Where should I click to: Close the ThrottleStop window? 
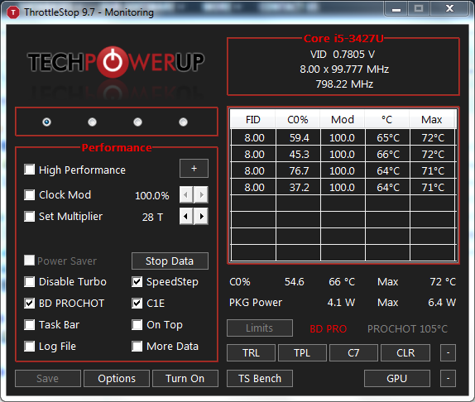click(x=449, y=9)
